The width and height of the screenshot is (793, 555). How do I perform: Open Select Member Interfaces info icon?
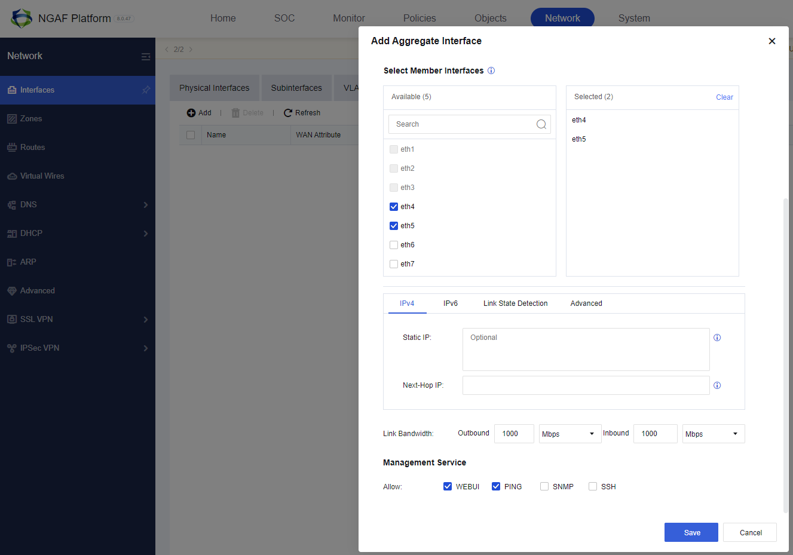[491, 70]
